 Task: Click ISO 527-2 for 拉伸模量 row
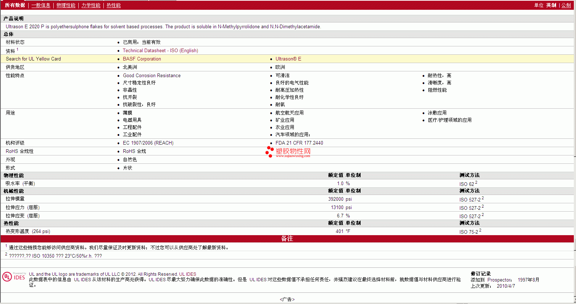(x=470, y=199)
